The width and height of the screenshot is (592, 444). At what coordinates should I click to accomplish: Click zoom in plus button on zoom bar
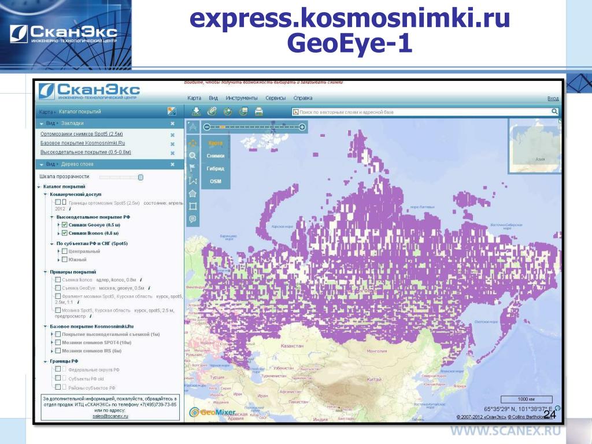click(x=302, y=127)
